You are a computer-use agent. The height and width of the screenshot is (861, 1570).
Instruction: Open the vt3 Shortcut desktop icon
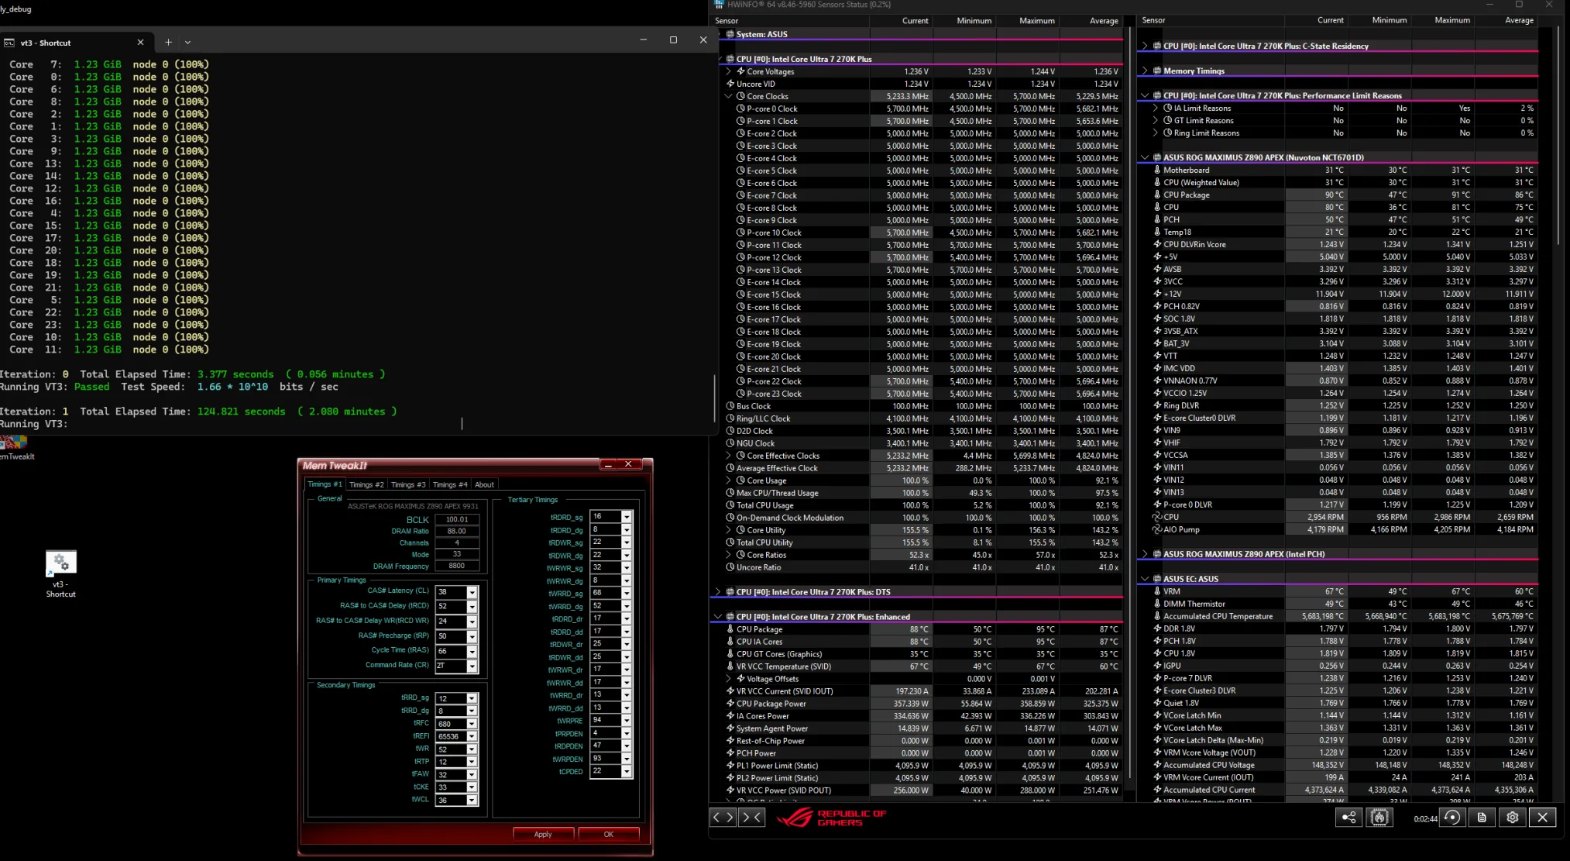click(60, 573)
